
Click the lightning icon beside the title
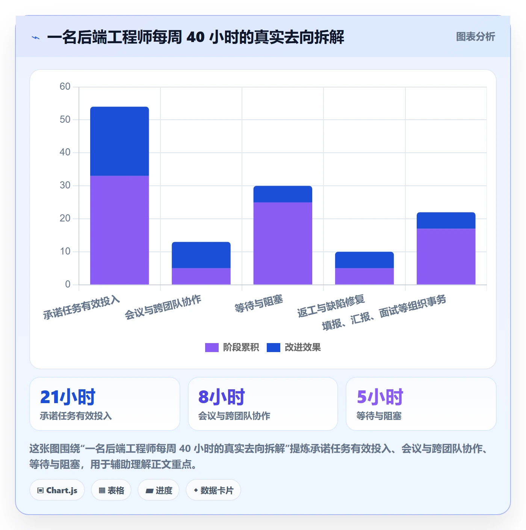point(36,38)
